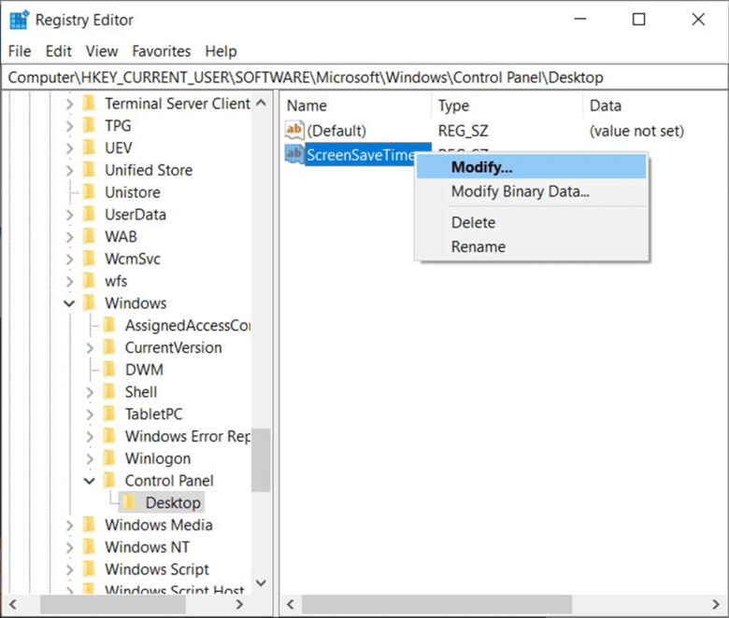Expand the Windows Media key

coord(69,526)
